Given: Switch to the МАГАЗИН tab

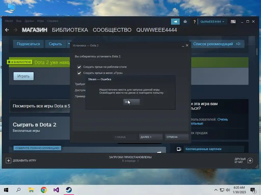Looking at the screenshot, I should click(35, 30).
